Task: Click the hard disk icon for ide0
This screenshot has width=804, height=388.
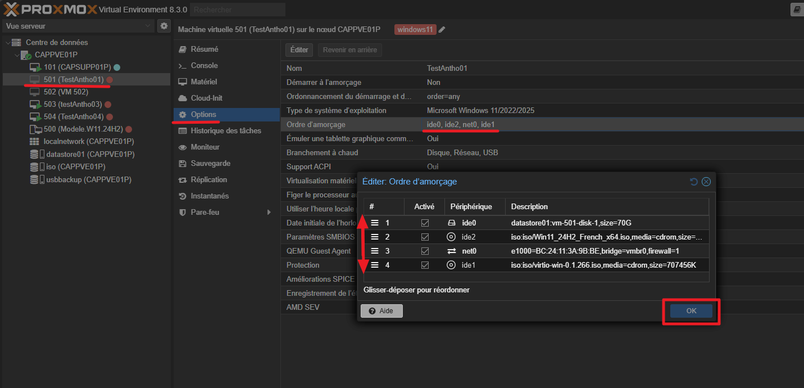Action: pos(451,223)
